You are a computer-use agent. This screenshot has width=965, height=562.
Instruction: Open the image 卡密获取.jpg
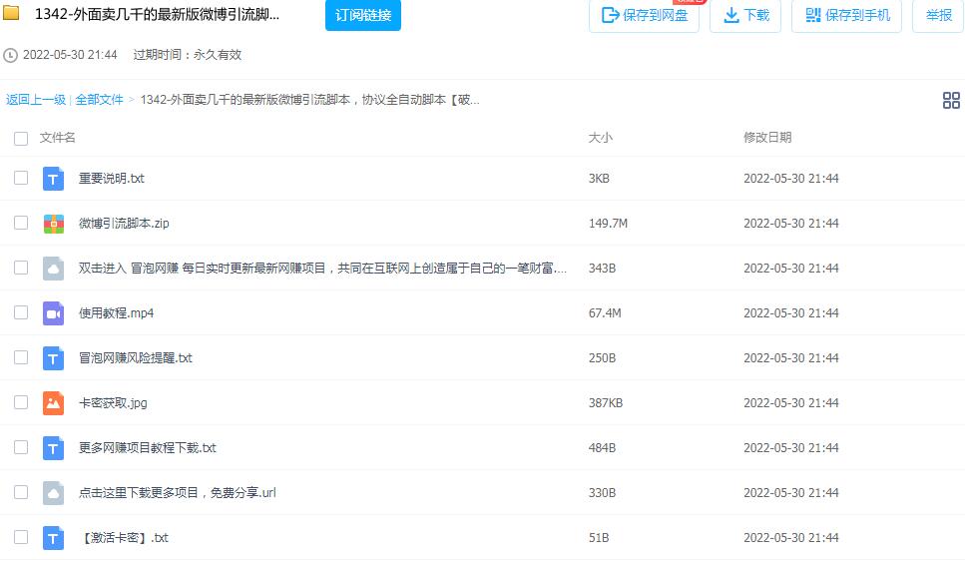(113, 403)
